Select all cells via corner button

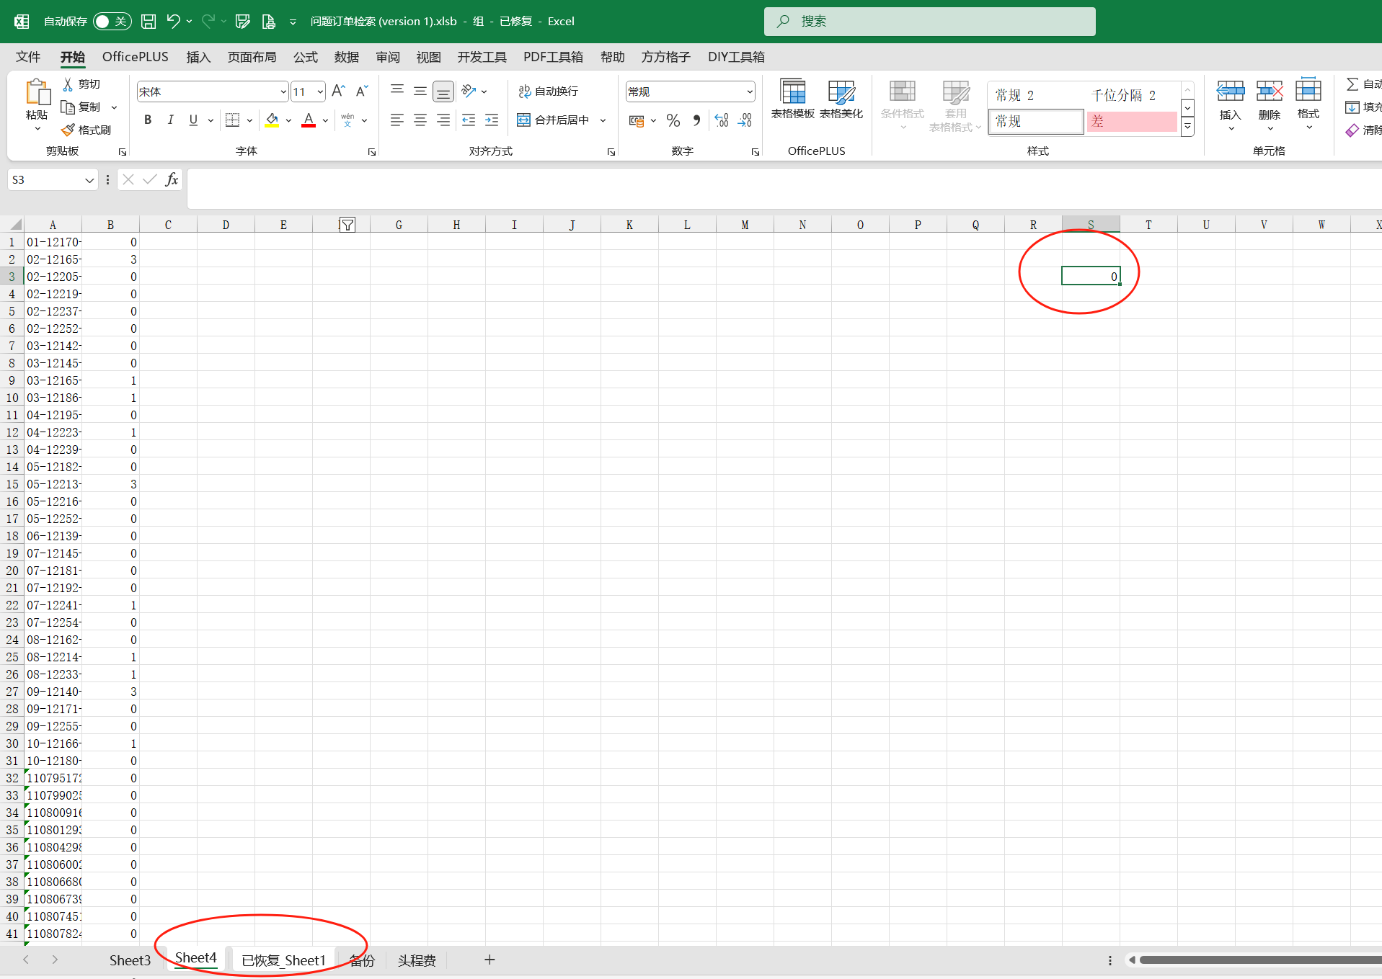[x=12, y=225]
